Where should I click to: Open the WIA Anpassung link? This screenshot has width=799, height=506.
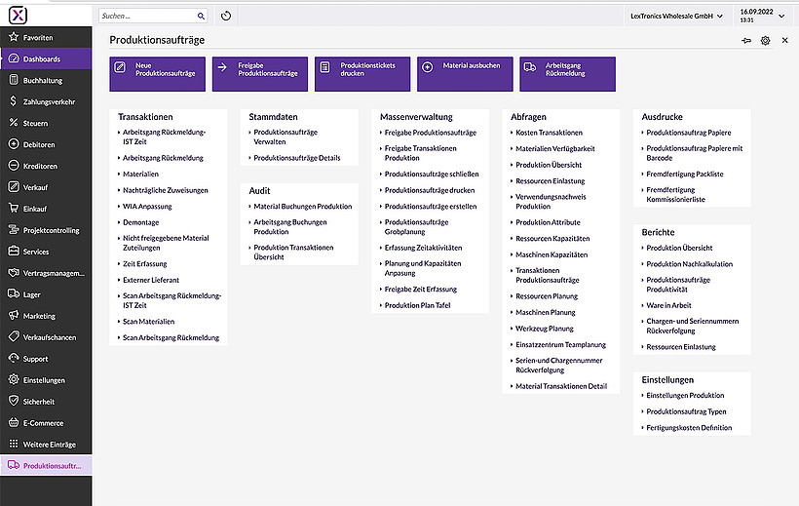(147, 207)
